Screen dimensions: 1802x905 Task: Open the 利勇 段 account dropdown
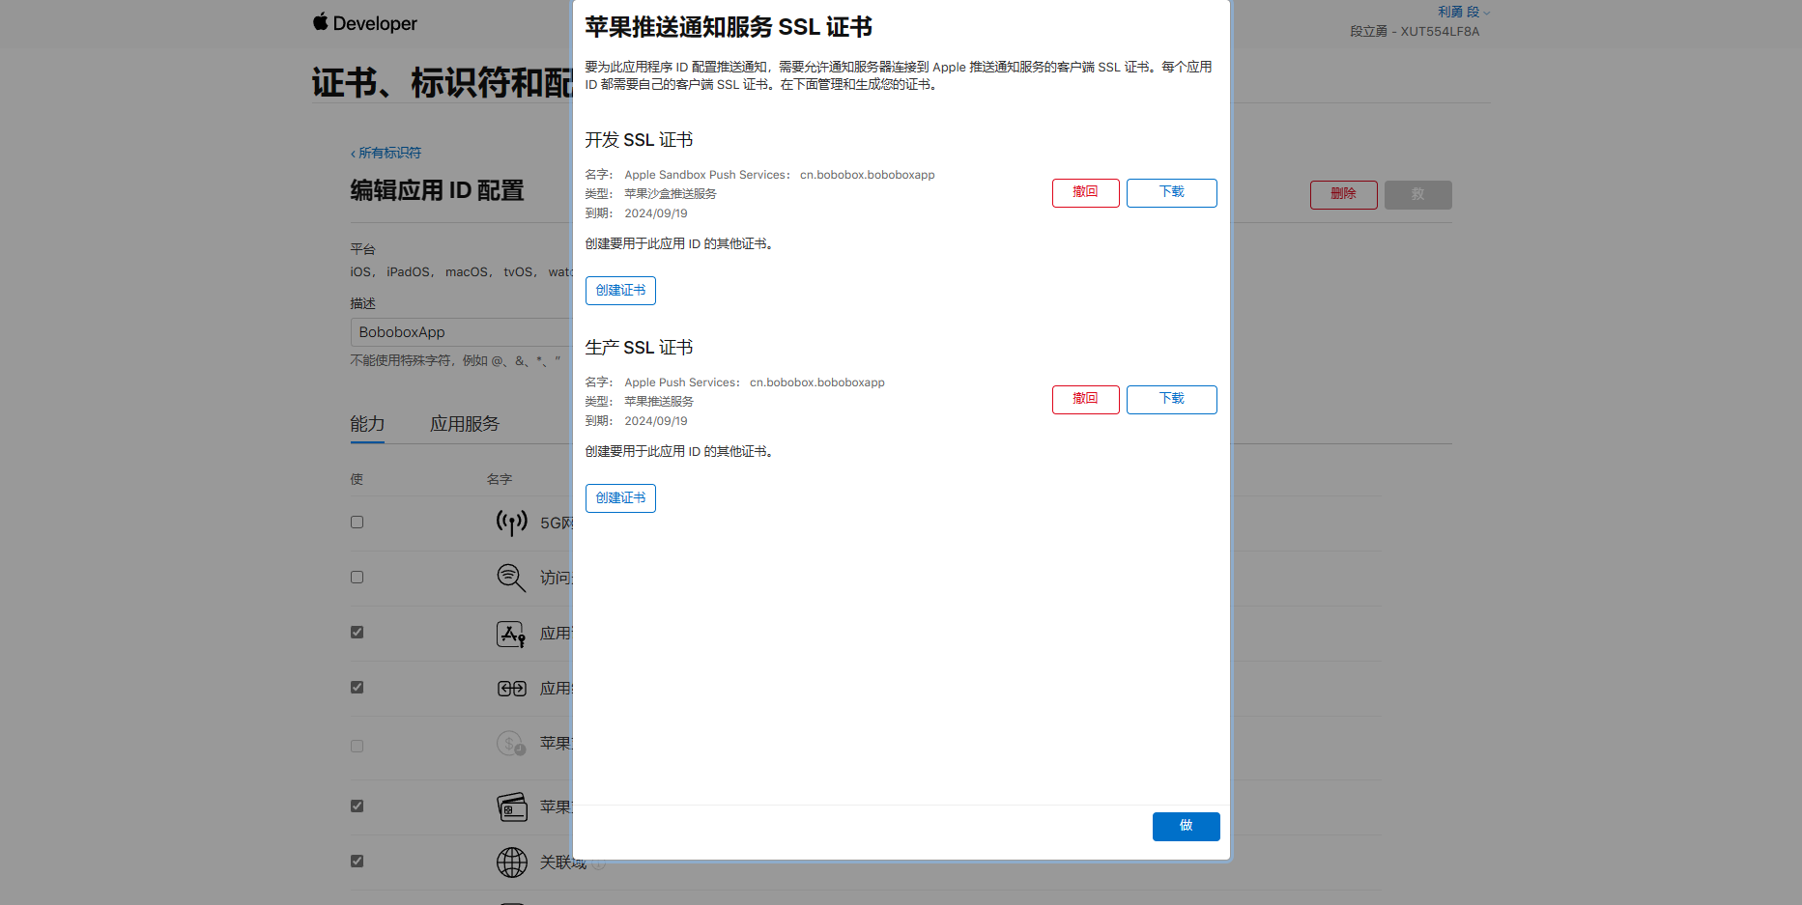1464,12
